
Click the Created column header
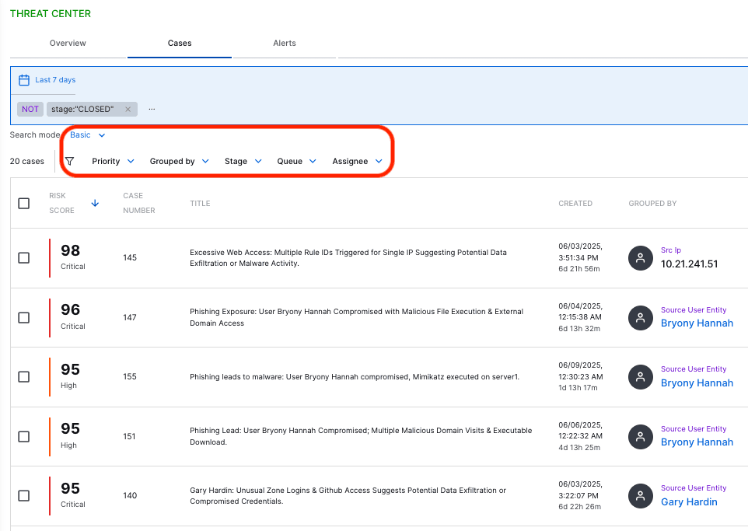[x=575, y=203]
